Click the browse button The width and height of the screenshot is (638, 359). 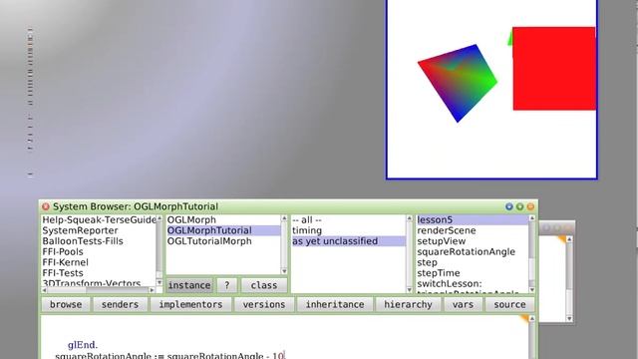point(66,304)
